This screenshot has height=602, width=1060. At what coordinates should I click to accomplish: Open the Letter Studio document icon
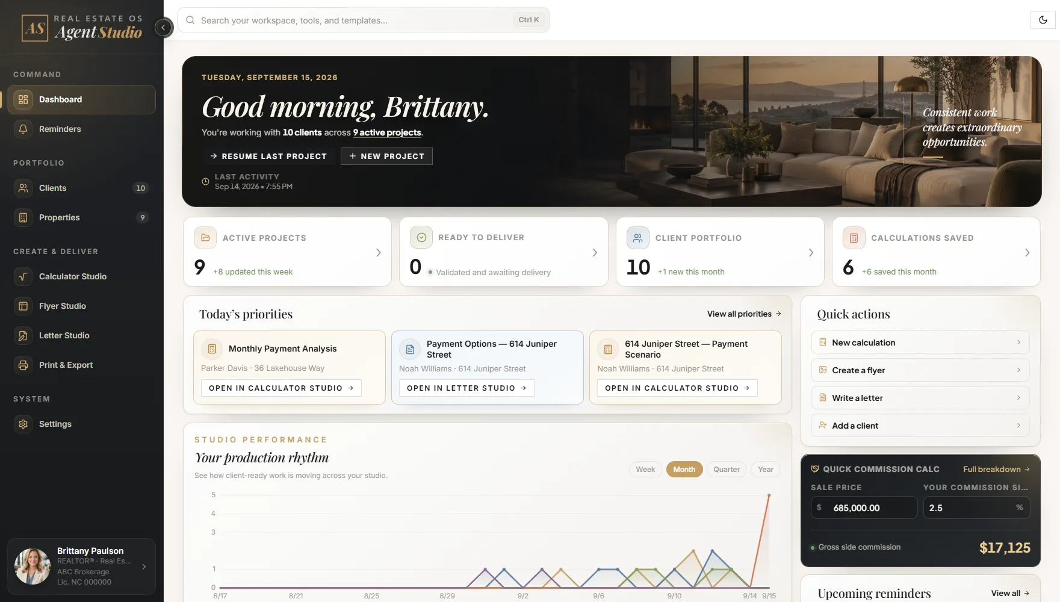coord(23,335)
